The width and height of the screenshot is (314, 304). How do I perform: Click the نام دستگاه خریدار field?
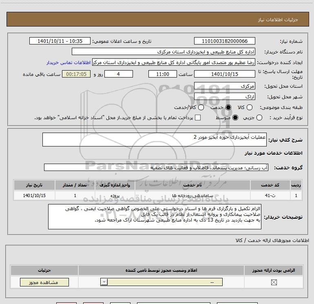coord(164,52)
